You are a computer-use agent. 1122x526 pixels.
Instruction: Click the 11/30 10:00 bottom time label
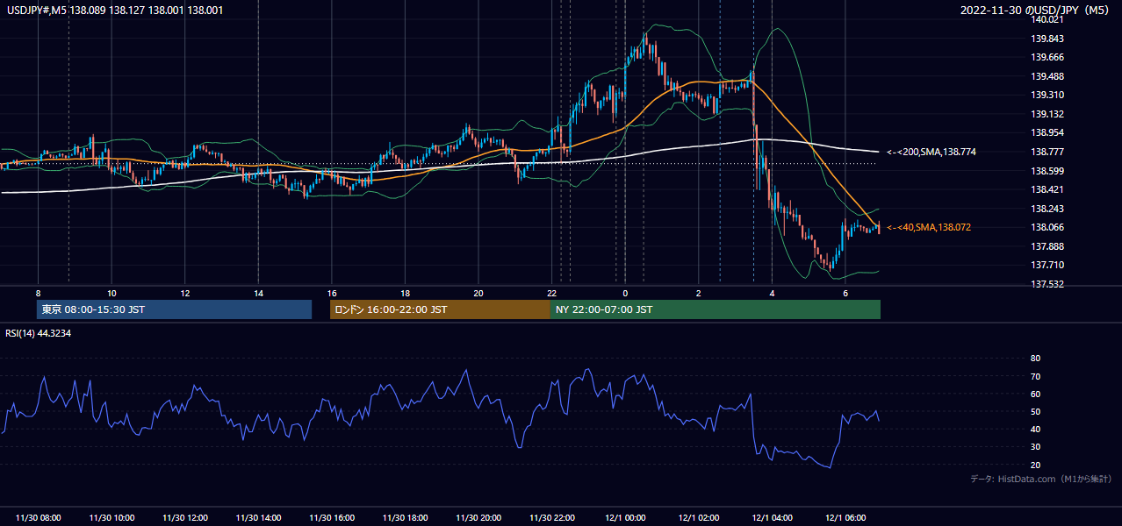point(111,518)
